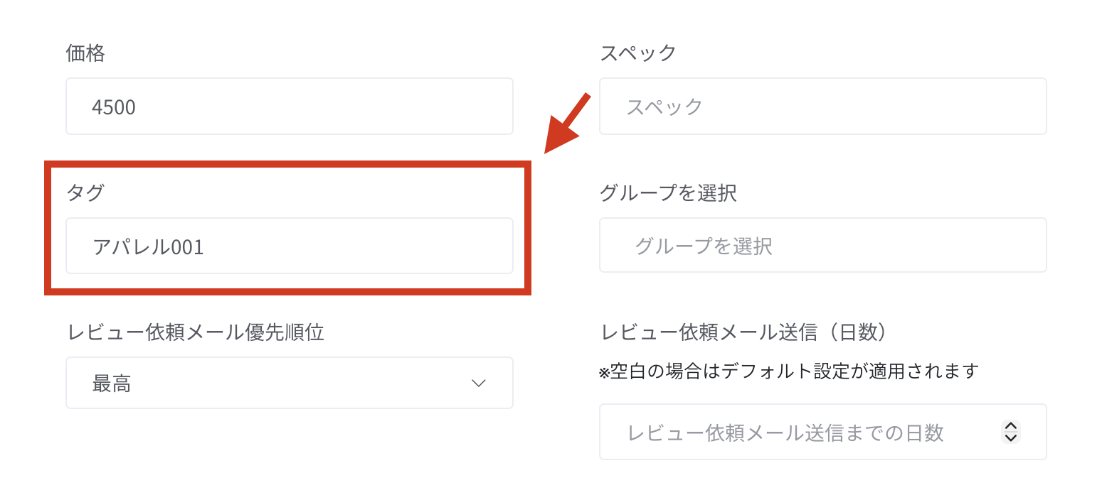Click the タグ field containing アパレル001

coord(289,246)
